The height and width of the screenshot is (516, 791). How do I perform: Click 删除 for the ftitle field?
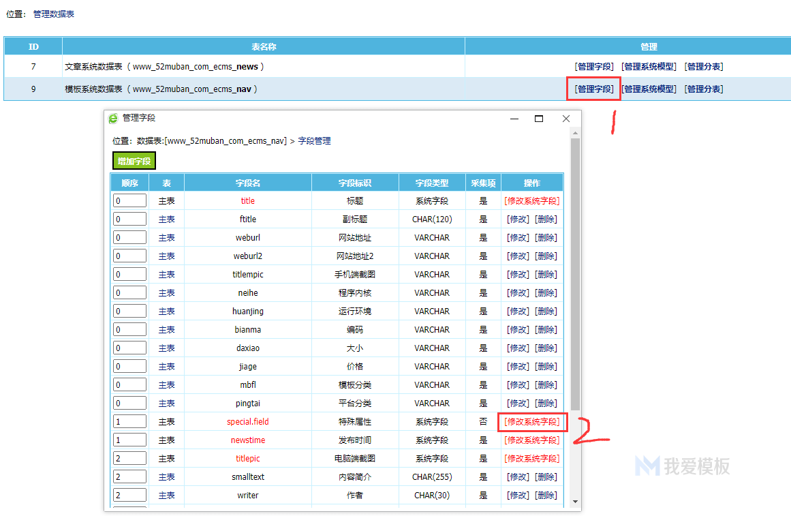546,219
